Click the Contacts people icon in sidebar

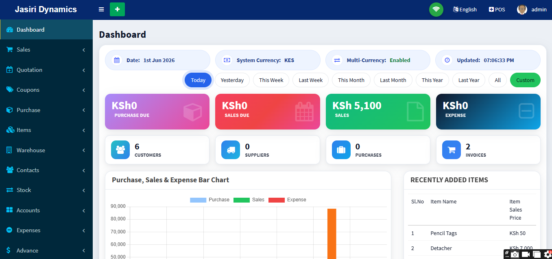pos(10,170)
